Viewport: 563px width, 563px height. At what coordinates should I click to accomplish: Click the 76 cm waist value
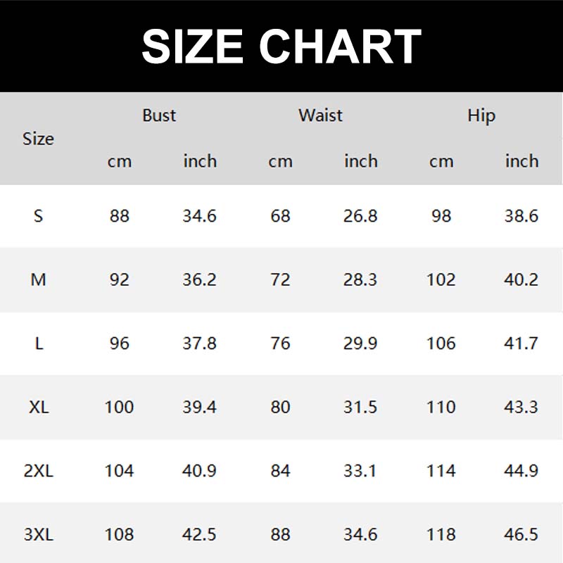tap(280, 343)
